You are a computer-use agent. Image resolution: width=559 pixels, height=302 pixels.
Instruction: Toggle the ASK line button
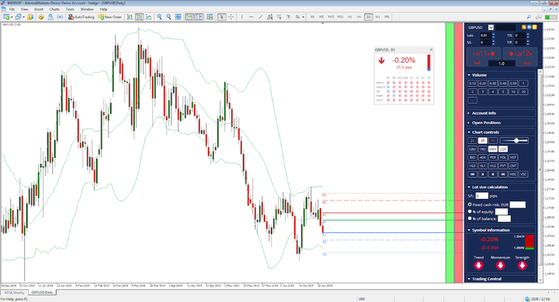[x=482, y=157]
